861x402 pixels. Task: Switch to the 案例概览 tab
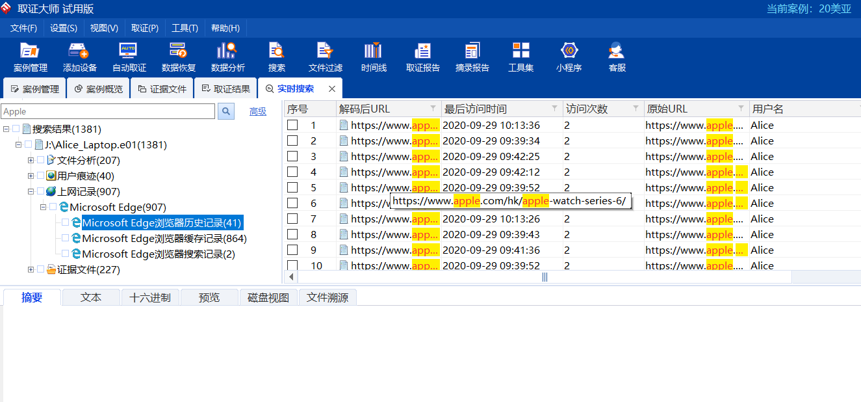click(98, 89)
